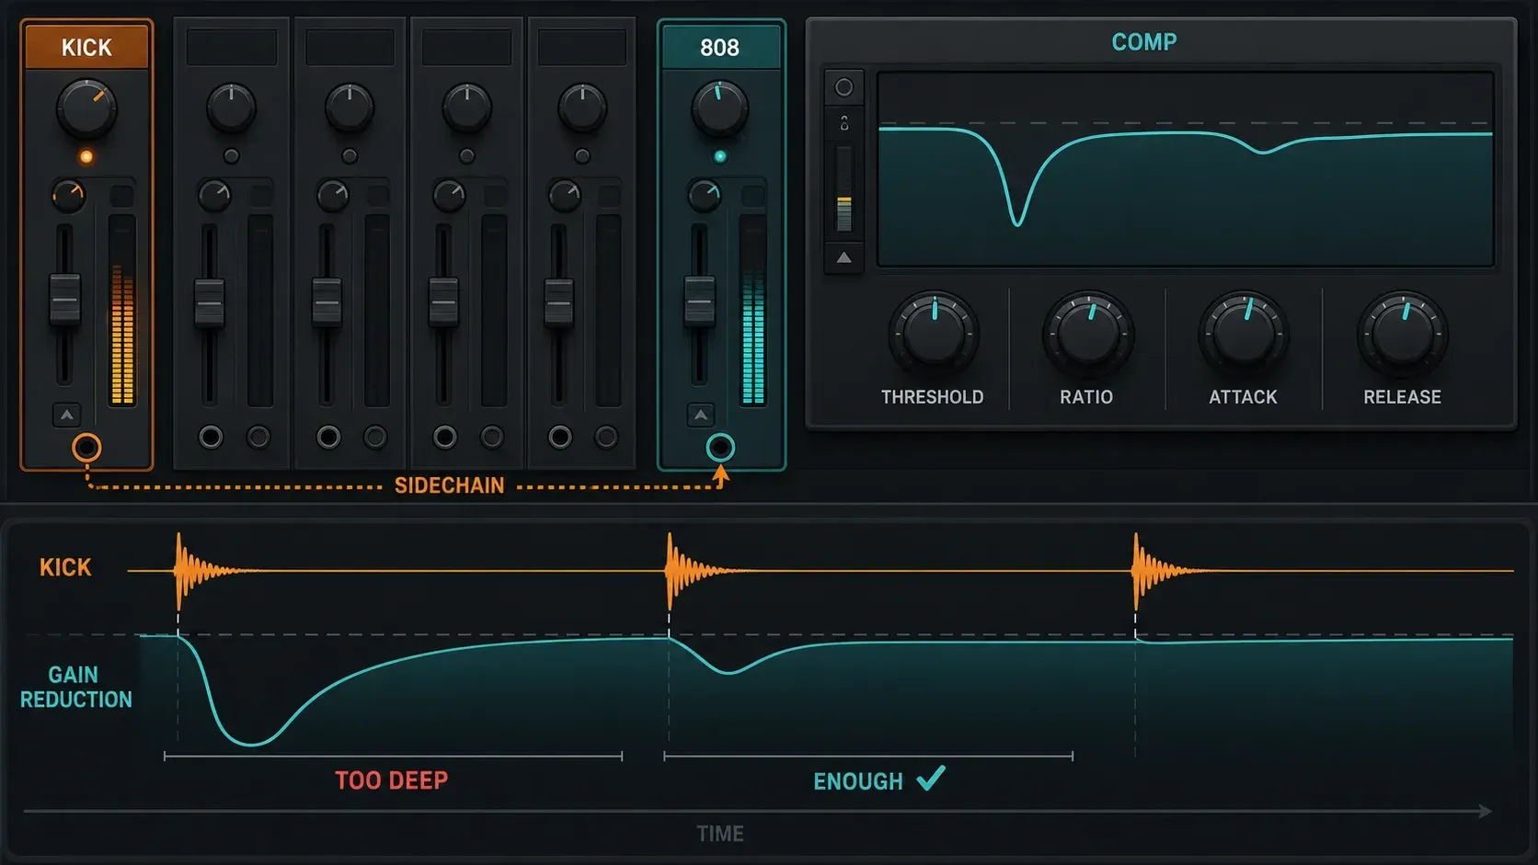The image size is (1538, 865).
Task: Click the large pan knob on 808 channel
Action: (x=719, y=108)
